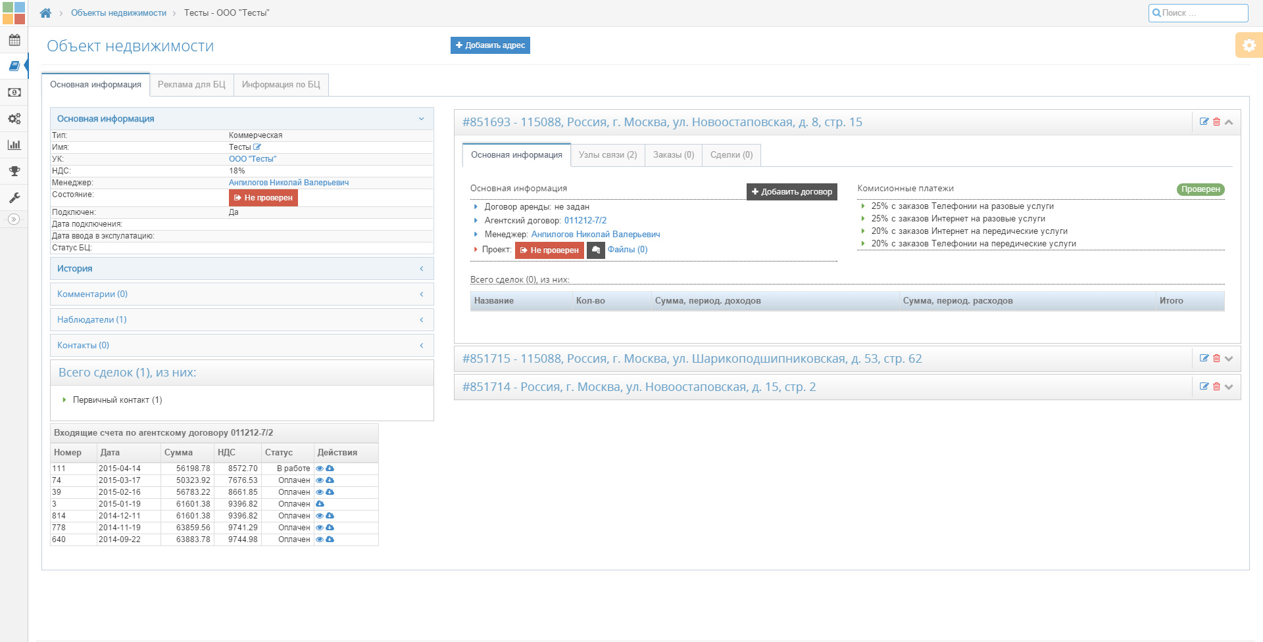This screenshot has height=642, width=1263.
Task: Download invoice 3 with the cloud icon
Action: pos(320,504)
